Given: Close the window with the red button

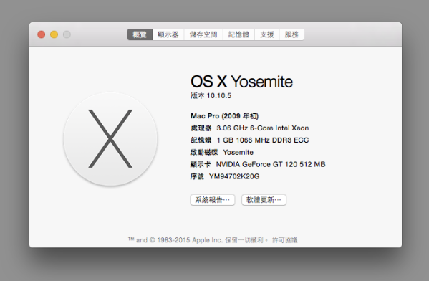Looking at the screenshot, I should tap(42, 34).
